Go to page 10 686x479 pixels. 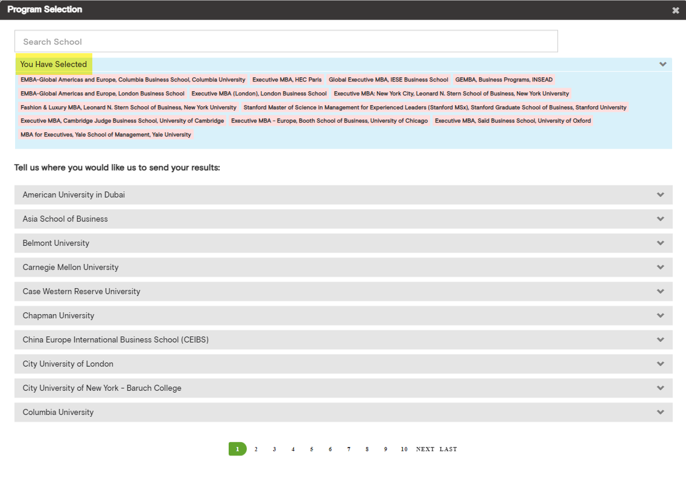pyautogui.click(x=404, y=449)
